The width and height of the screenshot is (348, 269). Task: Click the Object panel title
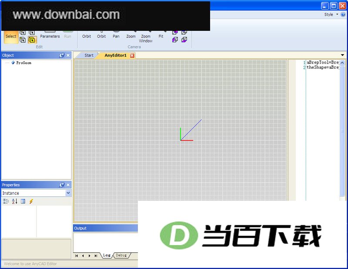(x=8, y=56)
